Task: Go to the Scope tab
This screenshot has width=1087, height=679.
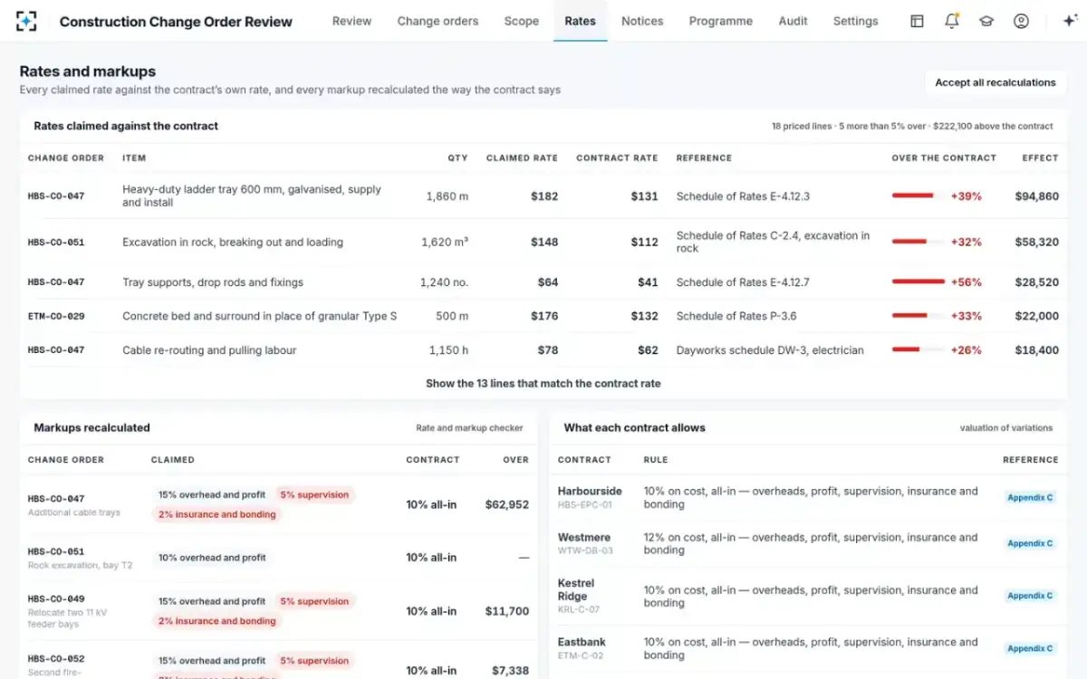Action: point(522,21)
